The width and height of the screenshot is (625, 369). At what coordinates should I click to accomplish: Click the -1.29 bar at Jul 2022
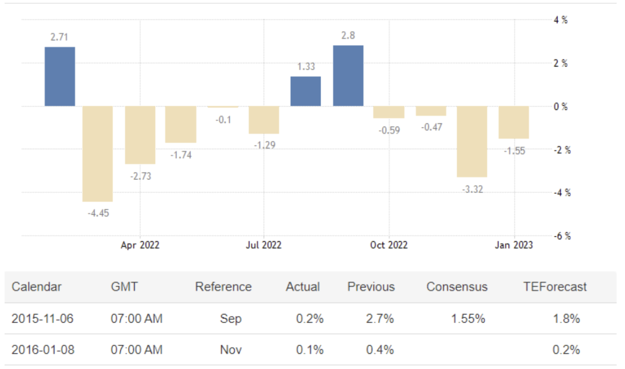tap(264, 120)
